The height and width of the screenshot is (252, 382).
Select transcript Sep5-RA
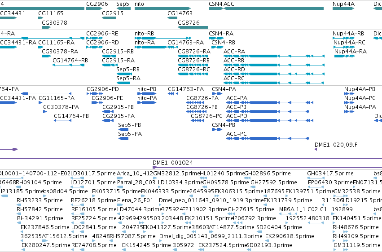tap(123, 83)
